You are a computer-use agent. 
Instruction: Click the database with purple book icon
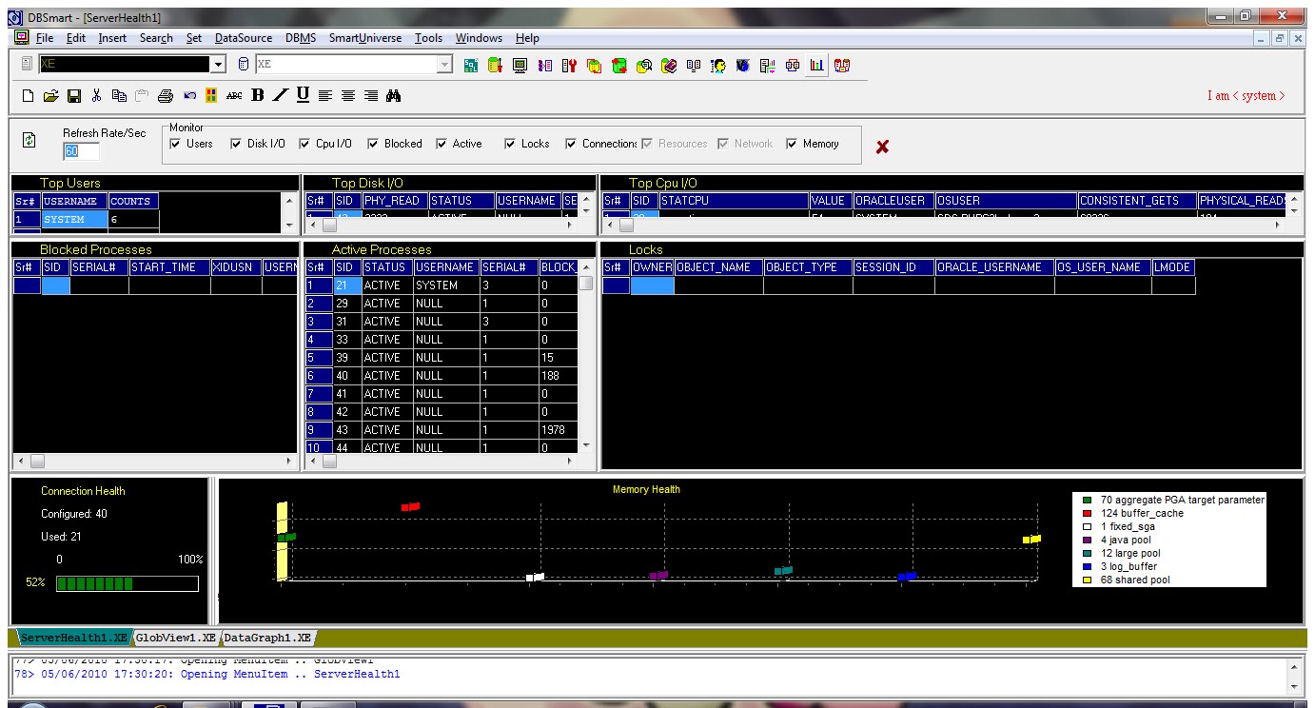point(669,66)
